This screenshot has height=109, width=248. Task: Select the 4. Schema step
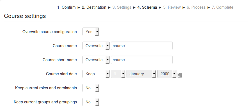(x=147, y=8)
